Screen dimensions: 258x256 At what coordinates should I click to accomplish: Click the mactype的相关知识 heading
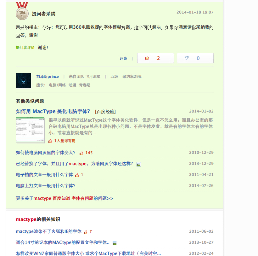[38, 219]
